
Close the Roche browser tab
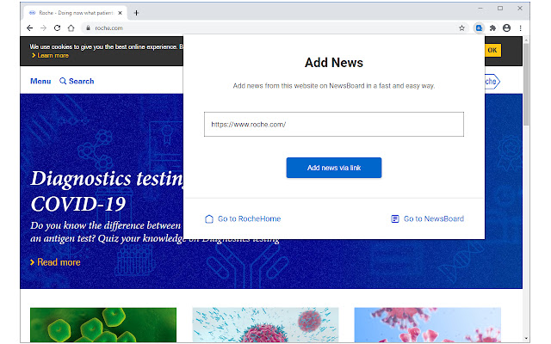pyautogui.click(x=121, y=13)
